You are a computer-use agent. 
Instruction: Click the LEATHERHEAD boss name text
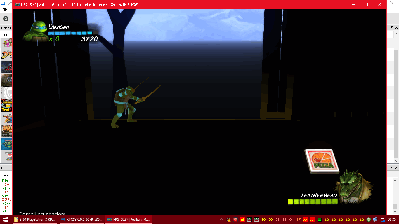tap(319, 195)
